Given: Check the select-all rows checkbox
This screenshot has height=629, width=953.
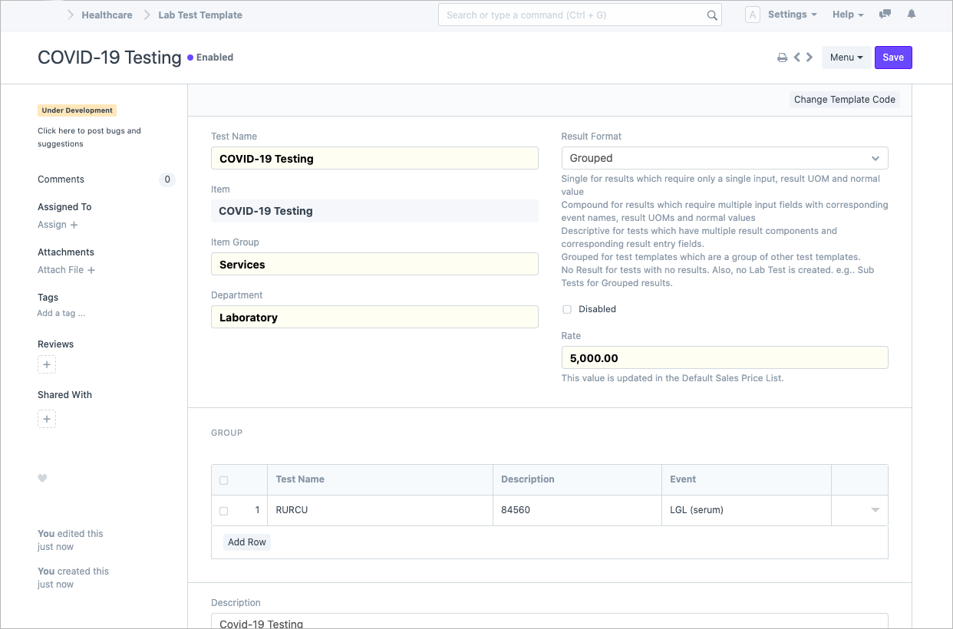Looking at the screenshot, I should click(224, 480).
